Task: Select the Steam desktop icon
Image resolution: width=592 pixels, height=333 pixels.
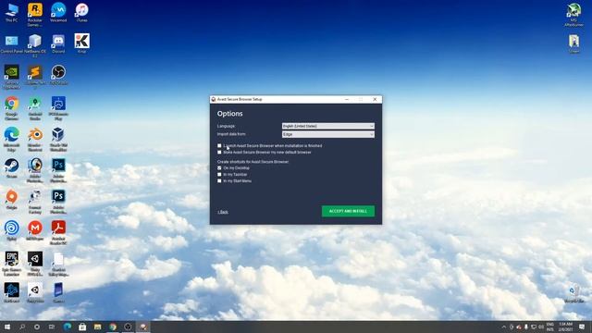Action: tap(12, 168)
